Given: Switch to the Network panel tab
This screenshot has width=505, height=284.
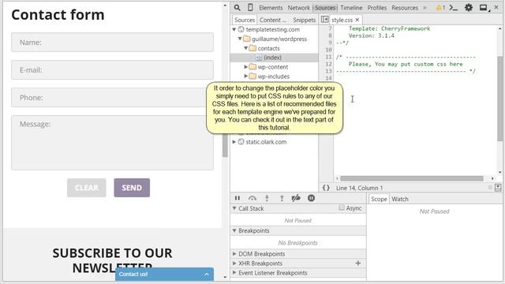Looking at the screenshot, I should (299, 8).
